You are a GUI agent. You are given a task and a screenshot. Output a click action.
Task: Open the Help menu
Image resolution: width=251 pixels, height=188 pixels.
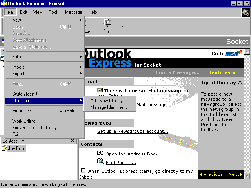[x=93, y=12]
